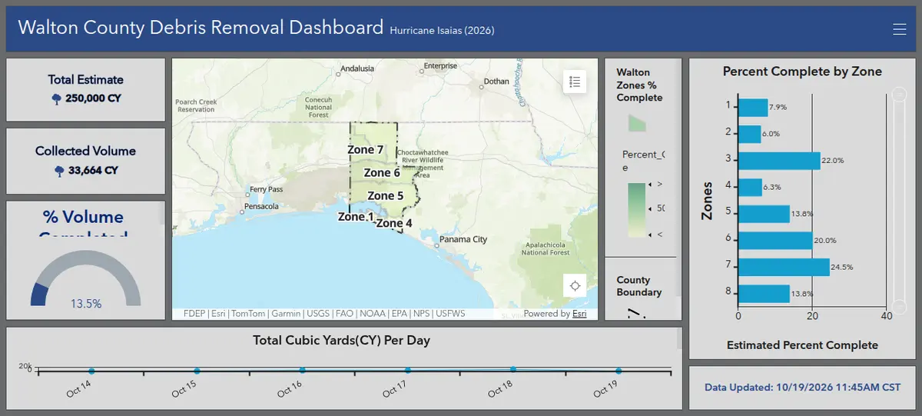Click the Total Estimate heading
This screenshot has width=922, height=416.
pos(85,79)
